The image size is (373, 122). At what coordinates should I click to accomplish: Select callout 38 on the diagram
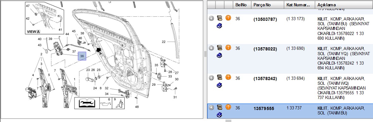point(82,33)
